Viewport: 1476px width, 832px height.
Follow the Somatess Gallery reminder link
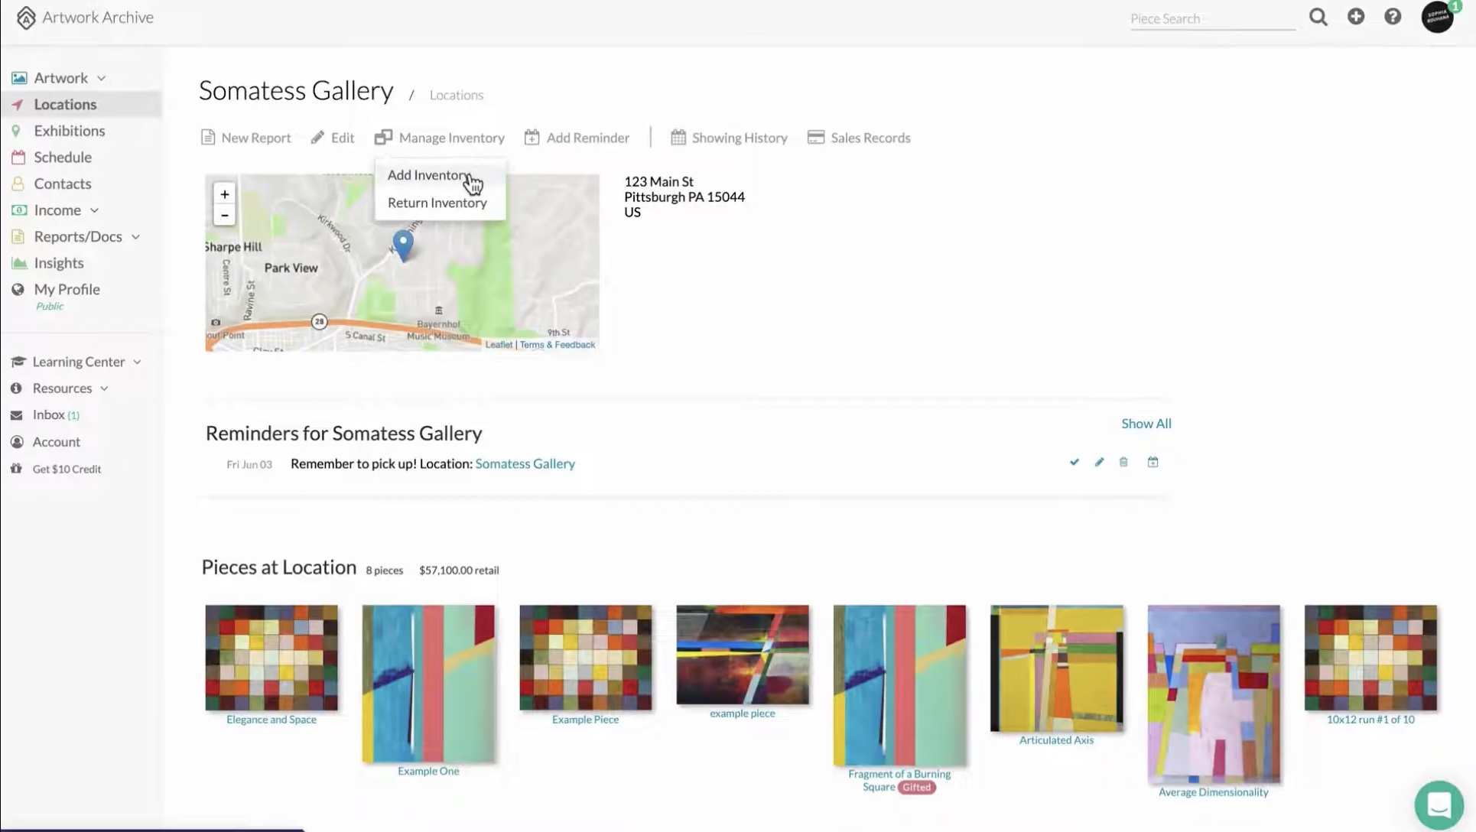pos(525,463)
